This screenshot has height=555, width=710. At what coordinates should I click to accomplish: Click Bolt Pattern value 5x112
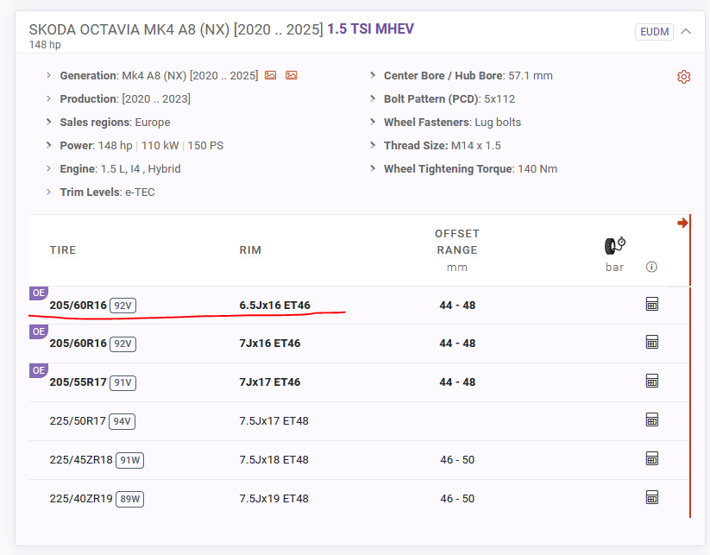tap(500, 98)
